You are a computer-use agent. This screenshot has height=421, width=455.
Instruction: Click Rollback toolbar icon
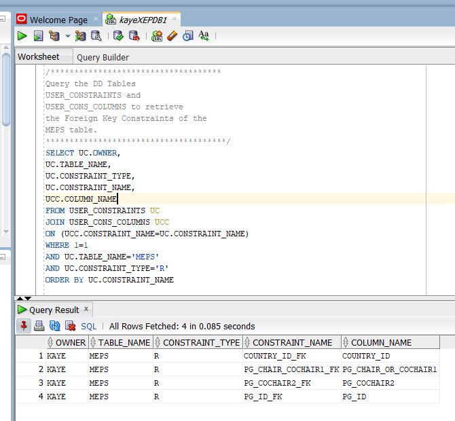pyautogui.click(x=134, y=36)
